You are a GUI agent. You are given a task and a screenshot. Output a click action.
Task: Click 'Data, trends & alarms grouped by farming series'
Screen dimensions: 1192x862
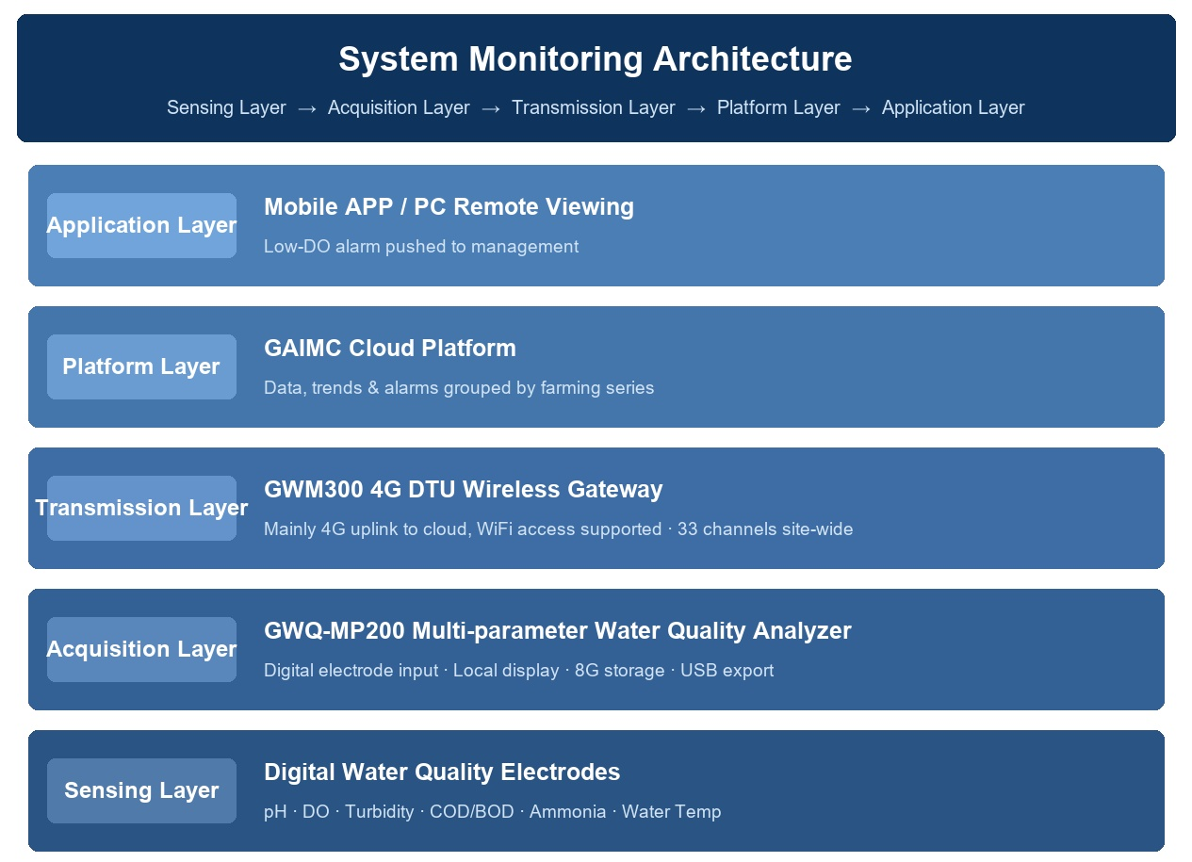click(459, 388)
